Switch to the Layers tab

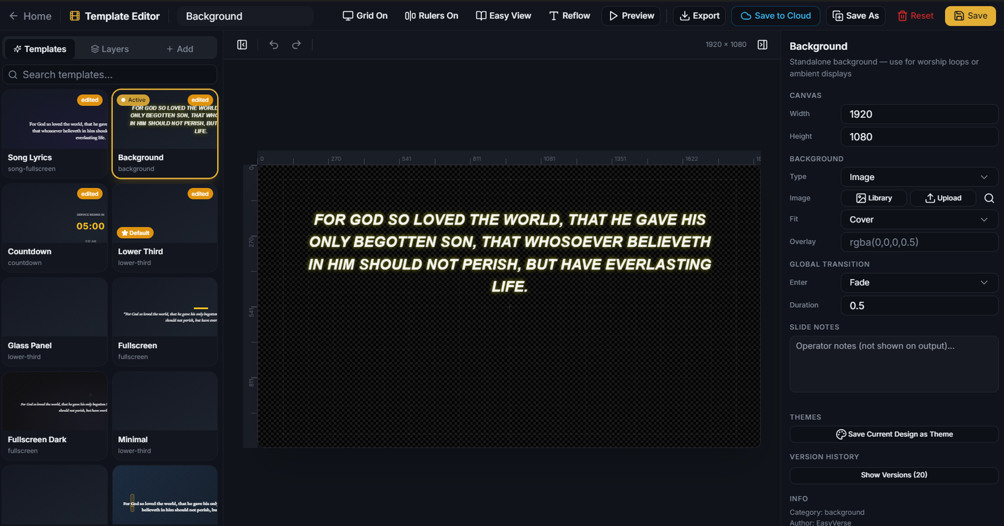click(110, 49)
